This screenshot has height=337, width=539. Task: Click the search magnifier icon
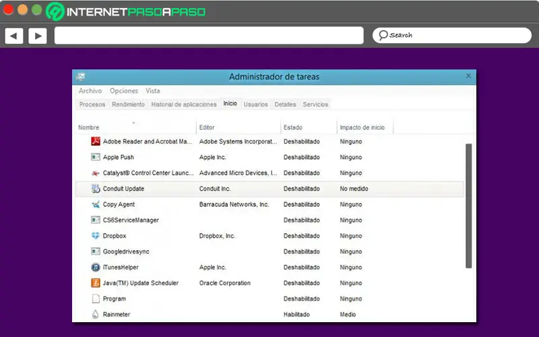(x=383, y=35)
